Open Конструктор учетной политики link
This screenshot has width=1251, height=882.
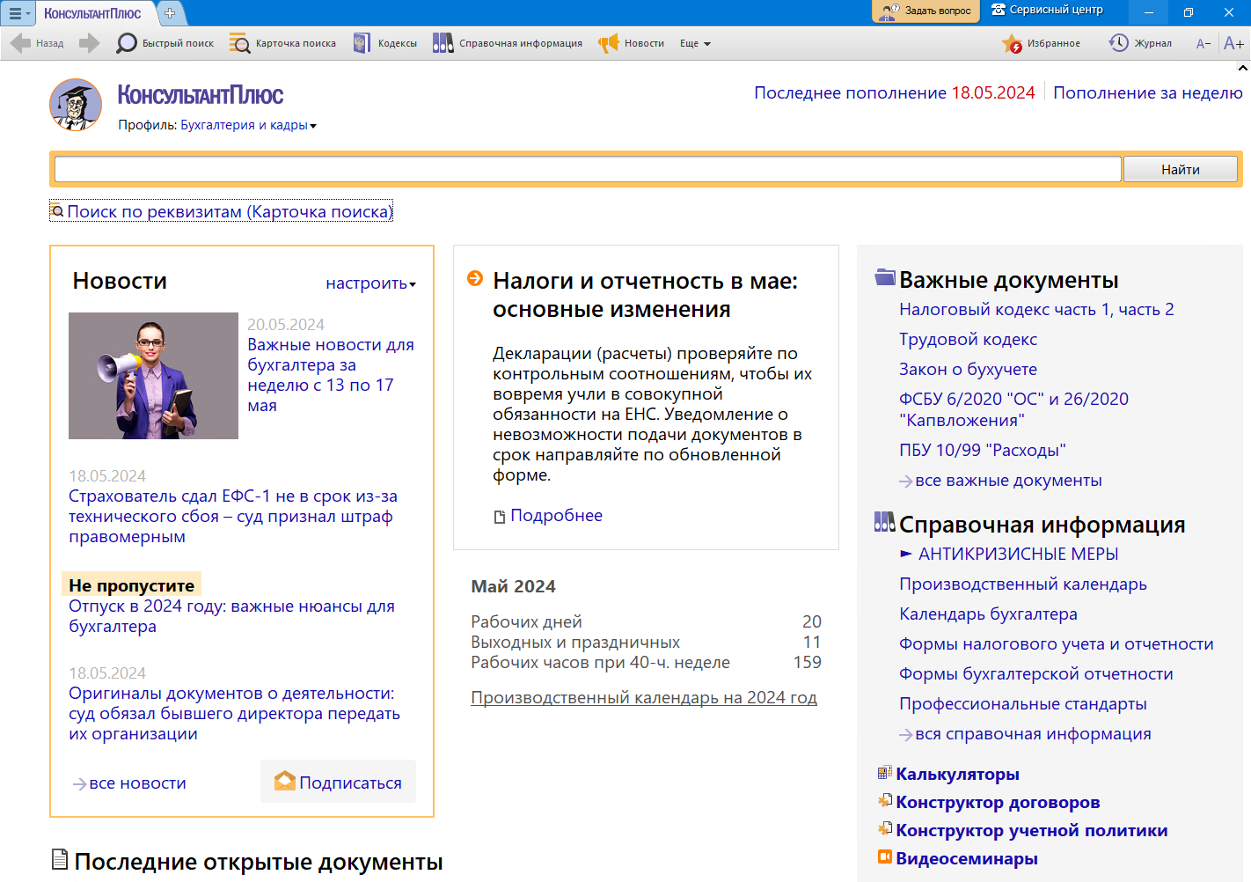pyautogui.click(x=1031, y=830)
